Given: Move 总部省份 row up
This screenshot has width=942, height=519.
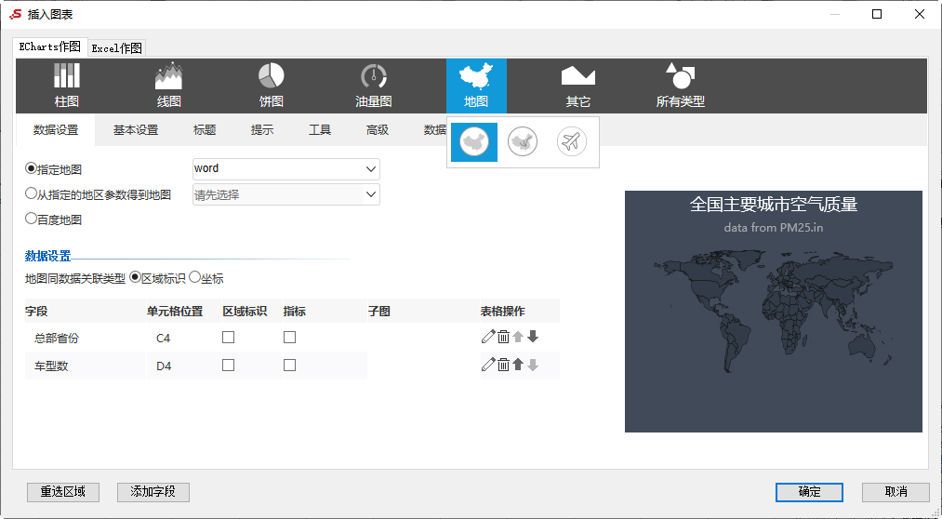Looking at the screenshot, I should pyautogui.click(x=518, y=337).
